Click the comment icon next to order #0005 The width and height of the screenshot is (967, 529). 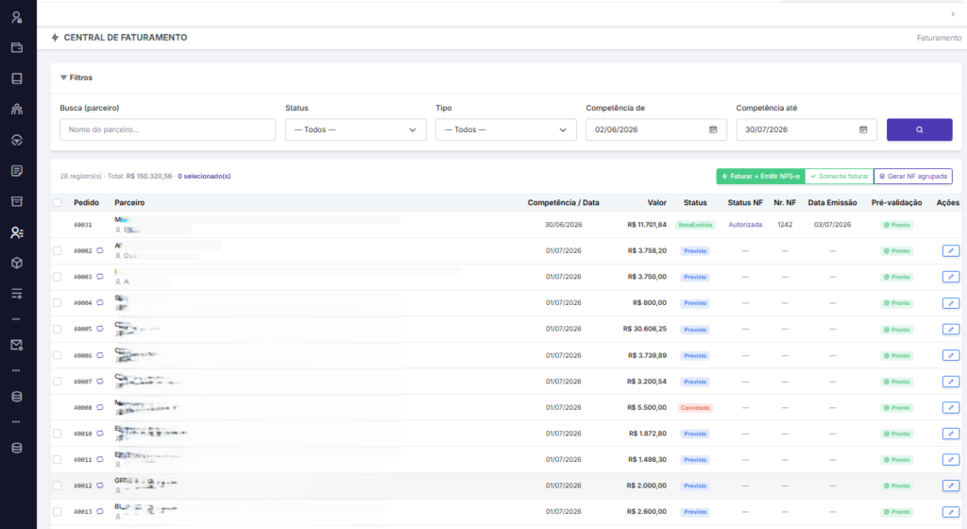click(x=100, y=329)
